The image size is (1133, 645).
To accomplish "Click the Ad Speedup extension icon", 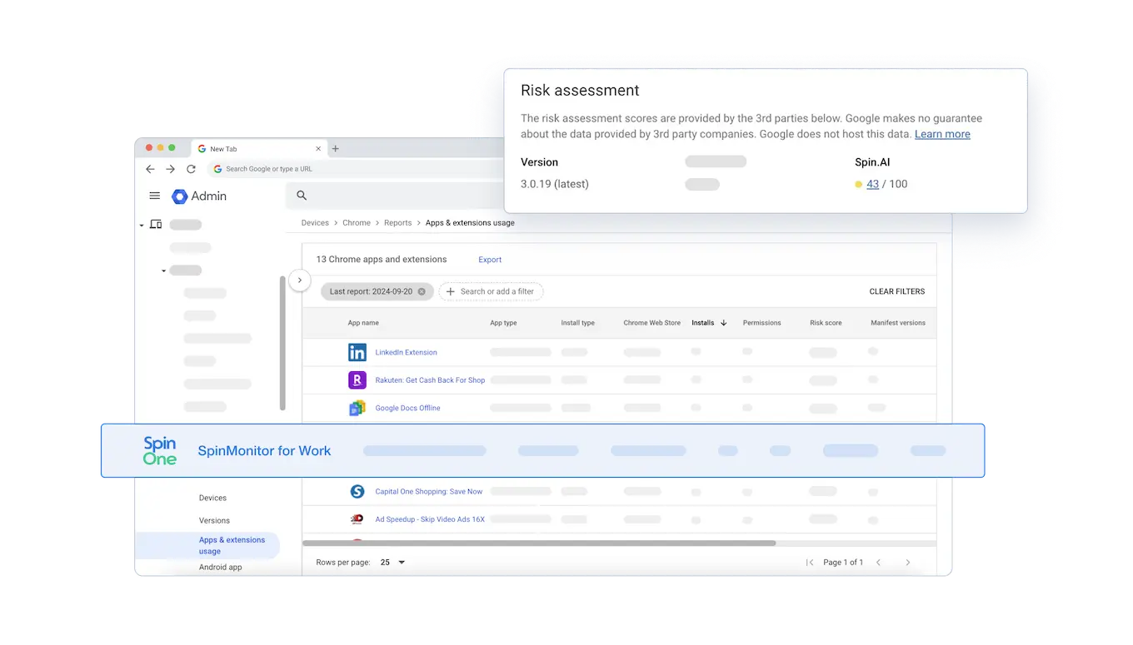I will (357, 519).
